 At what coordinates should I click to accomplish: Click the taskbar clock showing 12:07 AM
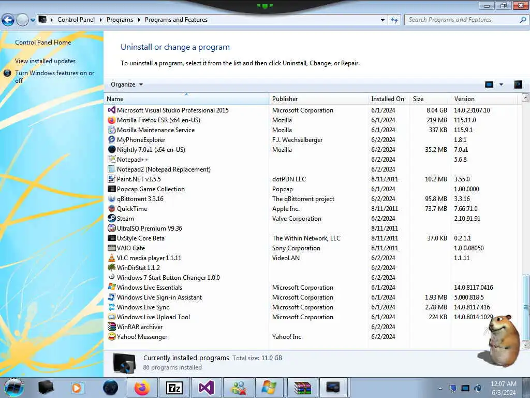(x=504, y=388)
